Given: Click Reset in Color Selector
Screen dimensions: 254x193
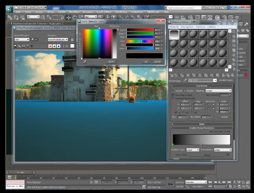Looking at the screenshot, I should pyautogui.click(x=111, y=62).
